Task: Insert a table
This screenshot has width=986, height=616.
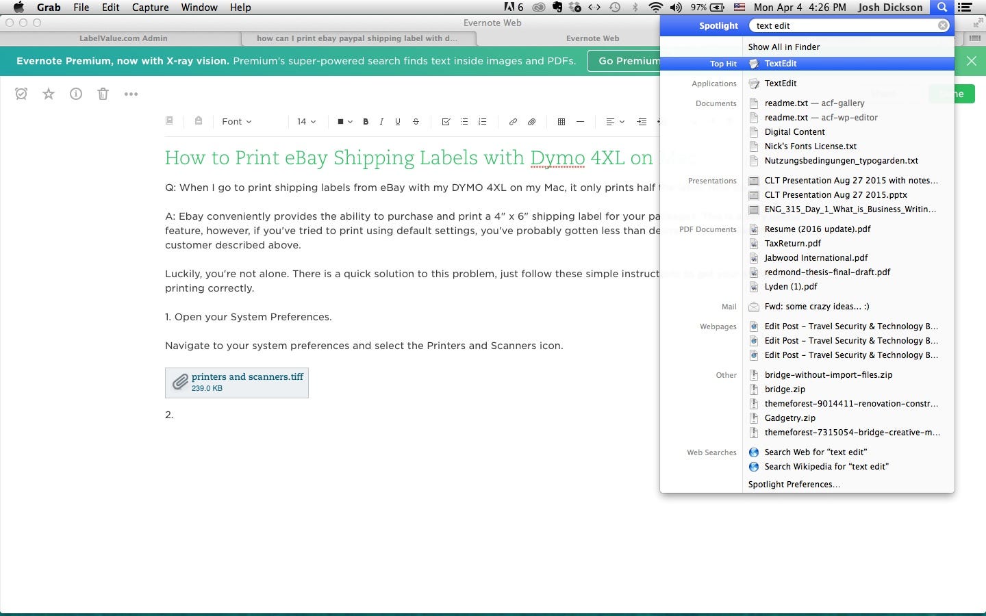Action: pos(561,122)
